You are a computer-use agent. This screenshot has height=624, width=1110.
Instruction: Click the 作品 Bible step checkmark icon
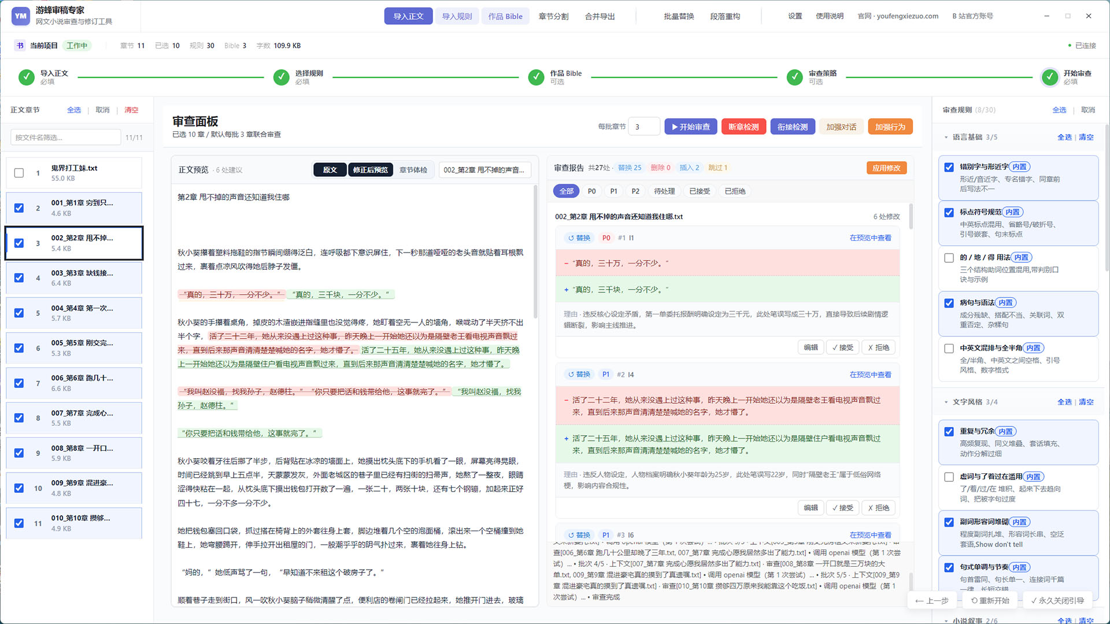pos(536,77)
